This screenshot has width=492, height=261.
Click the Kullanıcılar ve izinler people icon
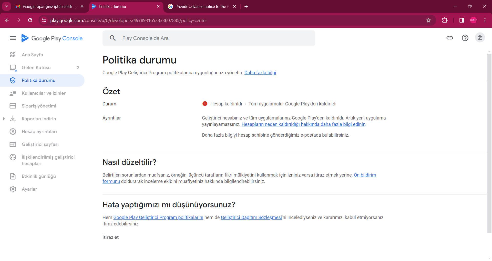[x=13, y=93]
